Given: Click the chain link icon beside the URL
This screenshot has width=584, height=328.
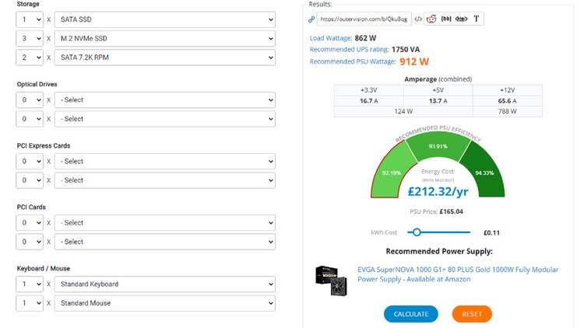Looking at the screenshot, I should 311,19.
